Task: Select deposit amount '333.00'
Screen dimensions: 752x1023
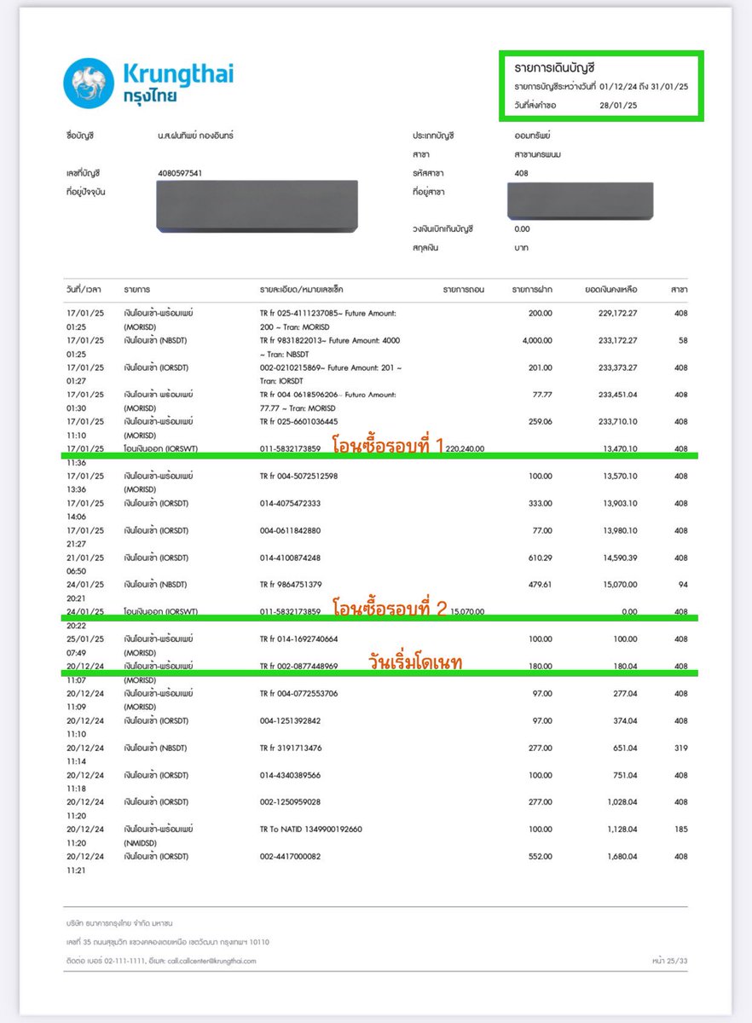Action: 541,503
